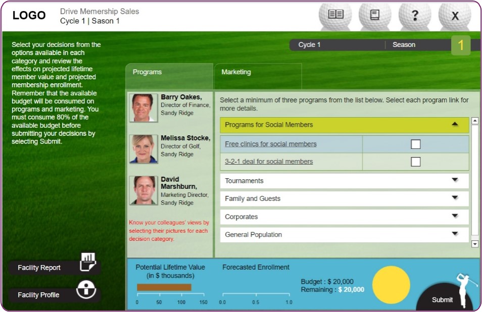Click the Cycle 1 label in status bar
This screenshot has height=312, width=482.
pos(309,45)
